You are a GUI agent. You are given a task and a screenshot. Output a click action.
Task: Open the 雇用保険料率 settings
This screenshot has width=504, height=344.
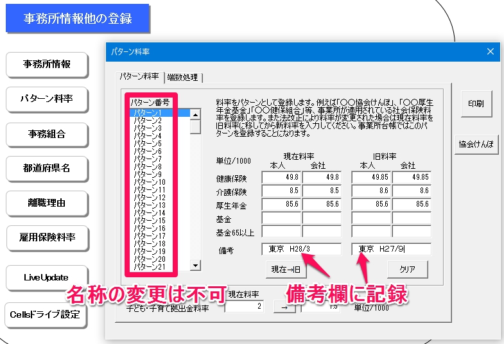(47, 237)
